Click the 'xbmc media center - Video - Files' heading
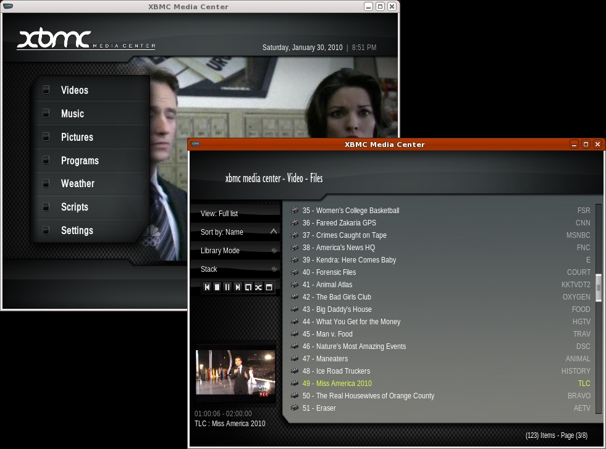 [x=274, y=178]
